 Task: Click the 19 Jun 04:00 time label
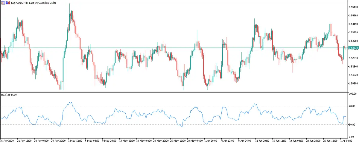click(297, 140)
